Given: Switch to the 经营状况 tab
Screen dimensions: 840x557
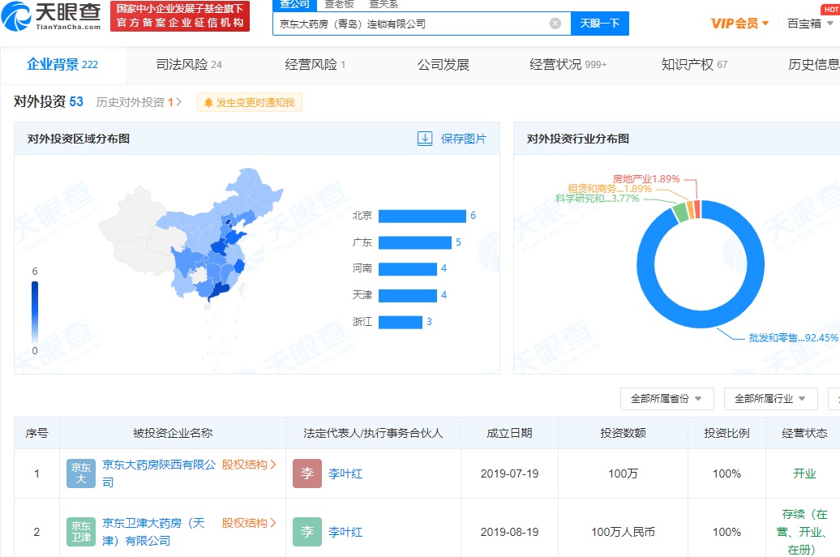Looking at the screenshot, I should (x=568, y=65).
